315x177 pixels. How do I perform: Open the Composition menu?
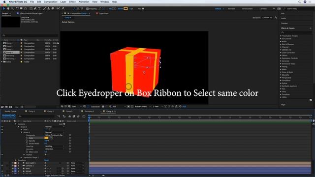tap(51, 2)
